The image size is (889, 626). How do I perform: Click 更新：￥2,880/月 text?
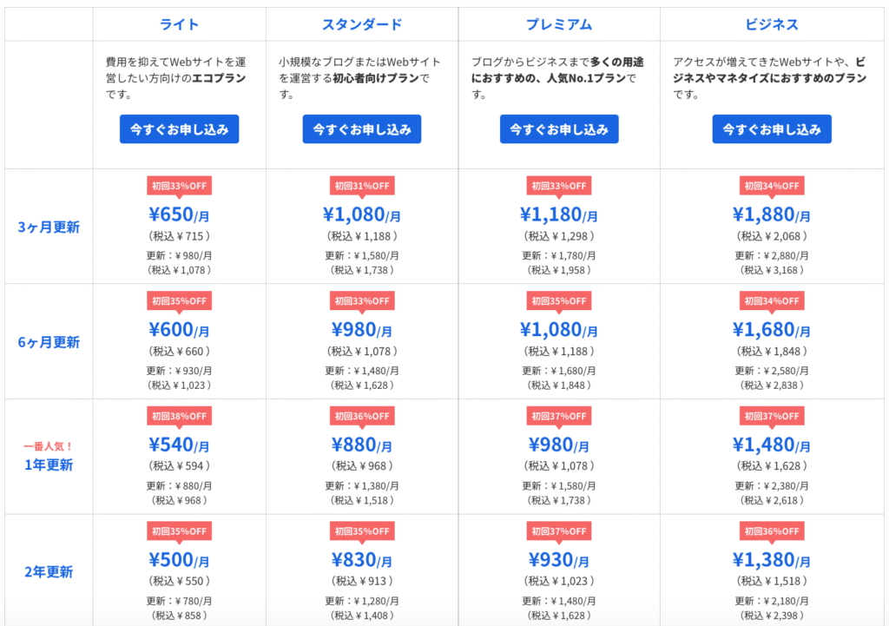[772, 256]
